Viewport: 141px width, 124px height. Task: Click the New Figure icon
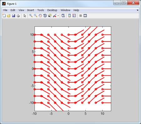[4, 16]
